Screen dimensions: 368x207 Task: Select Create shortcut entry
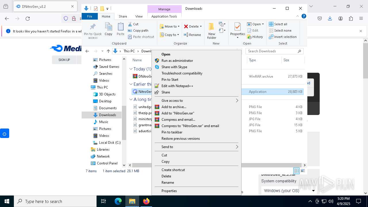pos(196,170)
